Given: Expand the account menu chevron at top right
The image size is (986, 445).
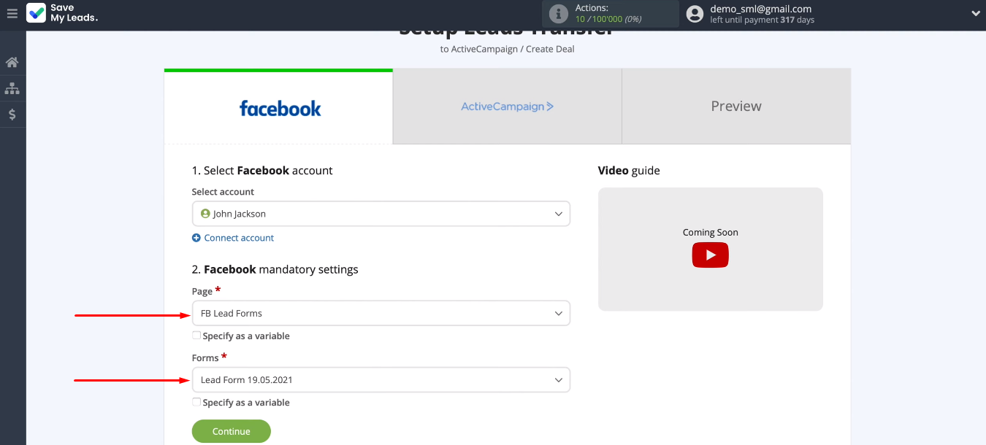Looking at the screenshot, I should (x=976, y=13).
